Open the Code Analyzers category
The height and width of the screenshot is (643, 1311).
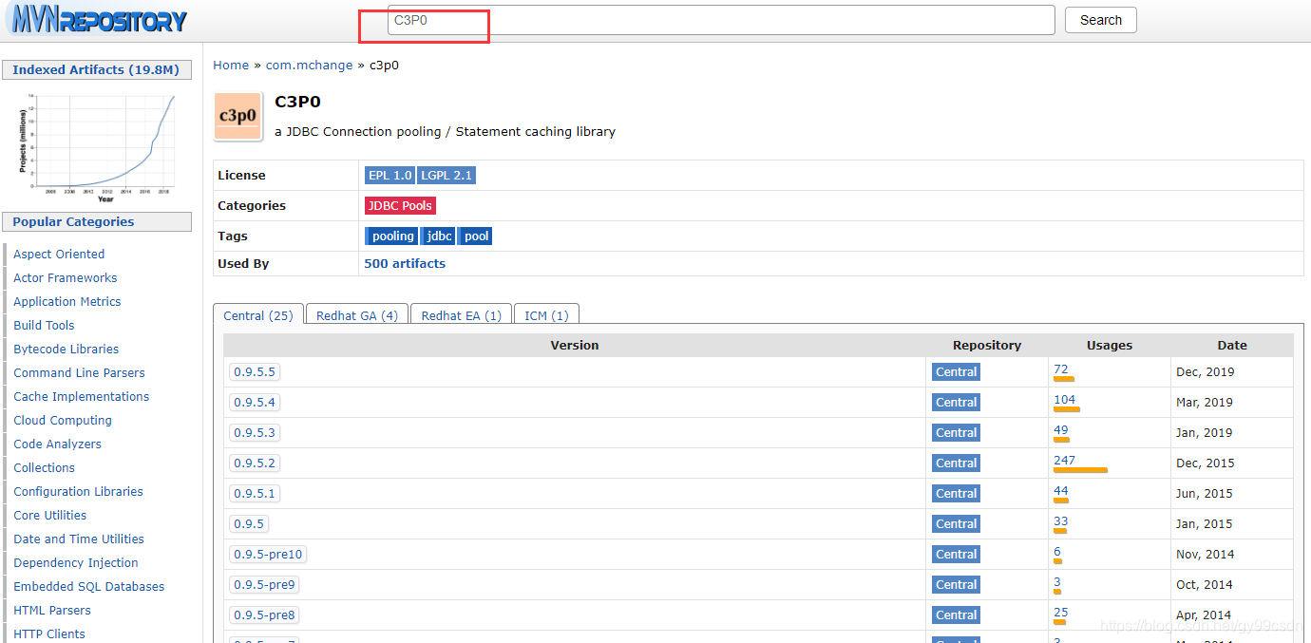(x=57, y=444)
